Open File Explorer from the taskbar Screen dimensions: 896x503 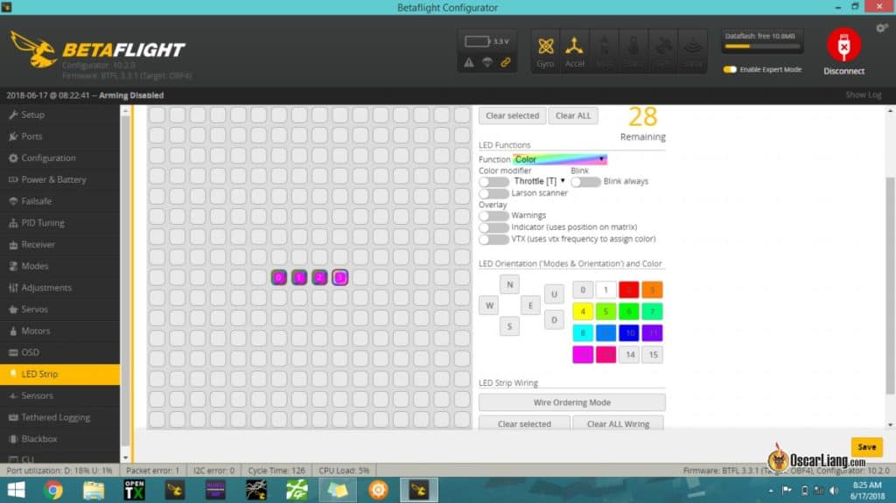tap(94, 491)
